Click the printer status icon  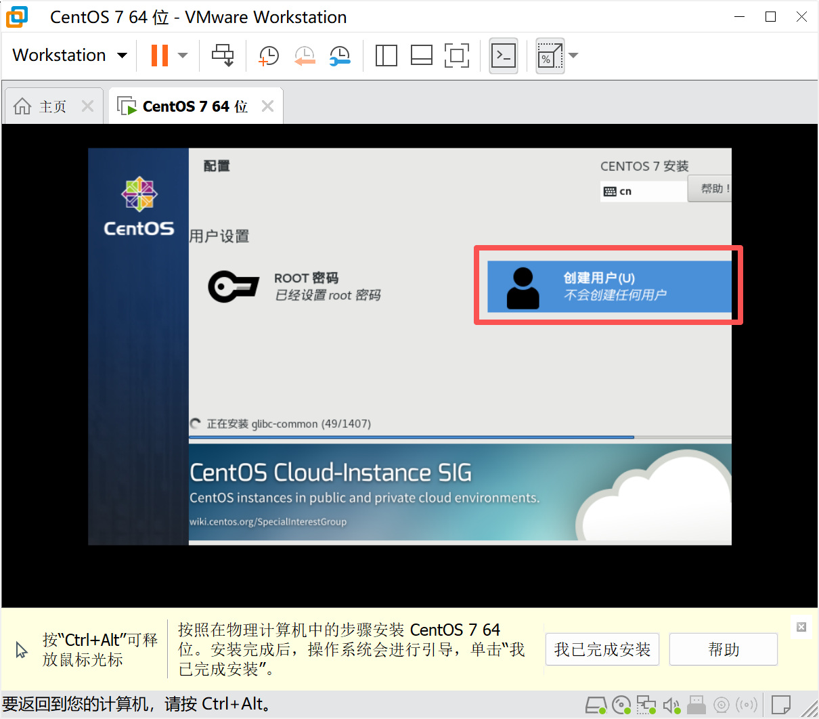point(696,705)
